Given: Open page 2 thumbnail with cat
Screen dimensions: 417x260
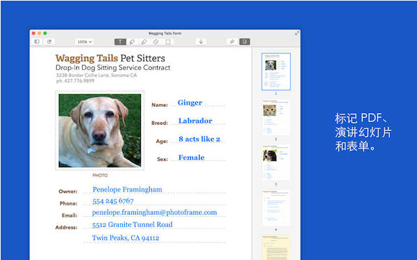Looking at the screenshot, I should (x=276, y=117).
